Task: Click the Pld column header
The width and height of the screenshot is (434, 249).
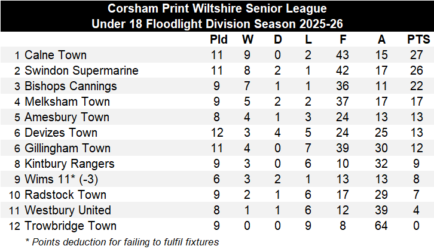Action: point(218,40)
